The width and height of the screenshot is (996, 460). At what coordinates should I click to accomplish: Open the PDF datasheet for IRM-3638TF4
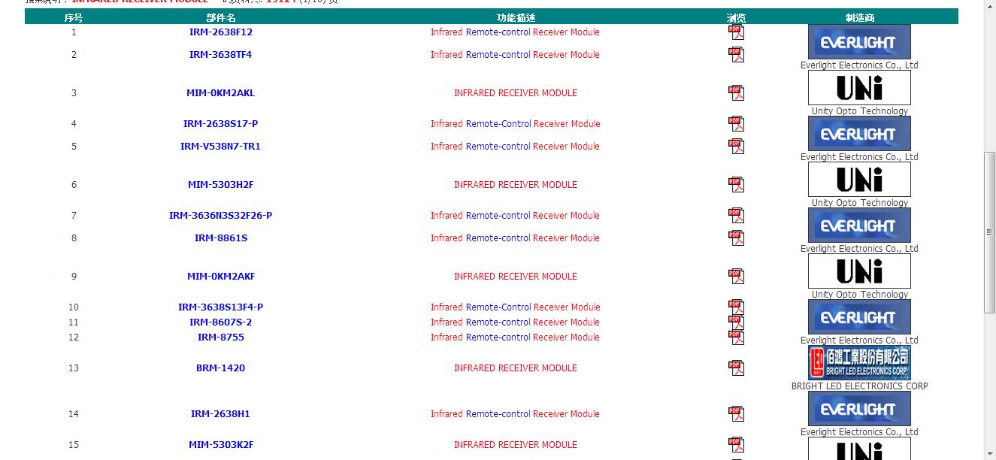[x=736, y=55]
